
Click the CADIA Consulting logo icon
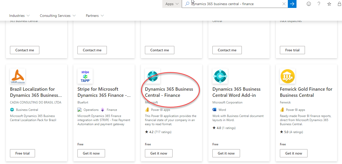click(x=18, y=76)
